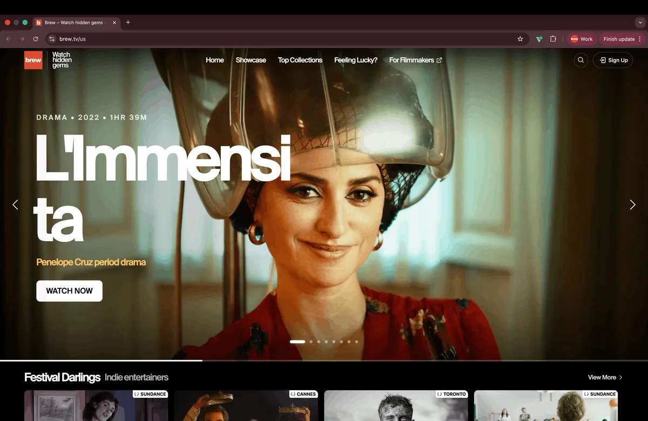The image size is (648, 421).
Task: Open the Showcase menu item
Action: click(x=251, y=60)
